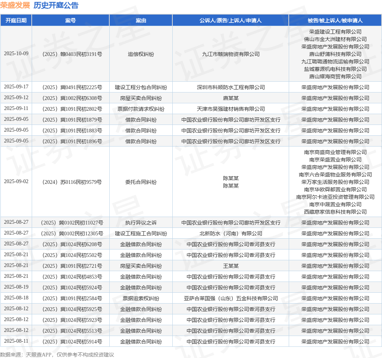Click the 荣盛发展 company name heading

15,5
